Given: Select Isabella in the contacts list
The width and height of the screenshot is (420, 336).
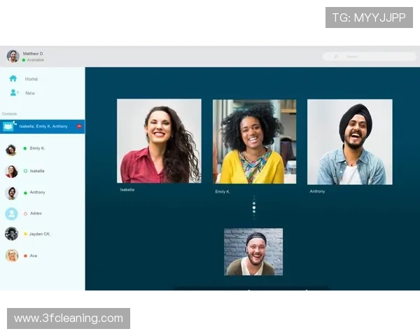Looking at the screenshot, I should coord(37,171).
